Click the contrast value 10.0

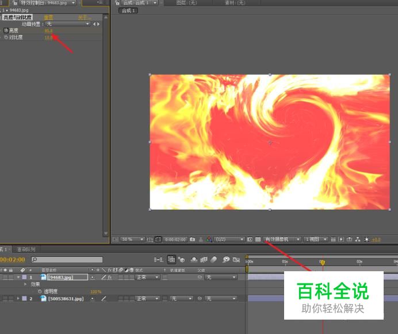coord(48,37)
